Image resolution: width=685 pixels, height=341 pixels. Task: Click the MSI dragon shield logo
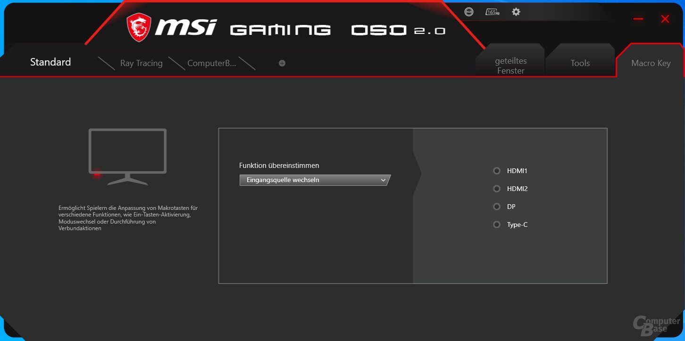pos(139,27)
